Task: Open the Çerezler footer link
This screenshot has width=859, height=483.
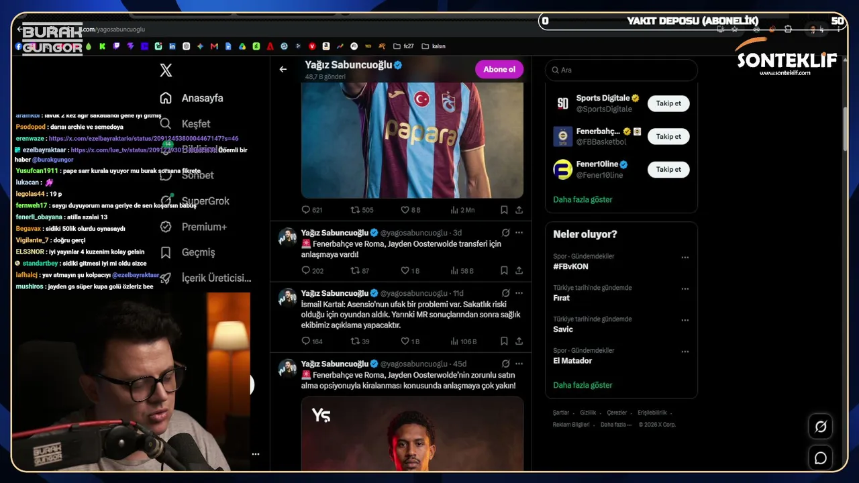Action: [x=617, y=413]
